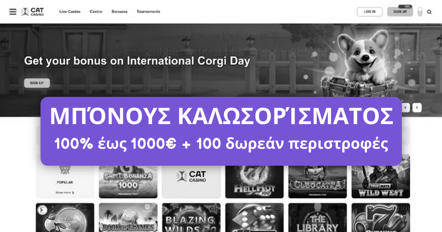This screenshot has height=232, width=442.
Task: Toggle the theme switch in header
Action: tap(420, 12)
